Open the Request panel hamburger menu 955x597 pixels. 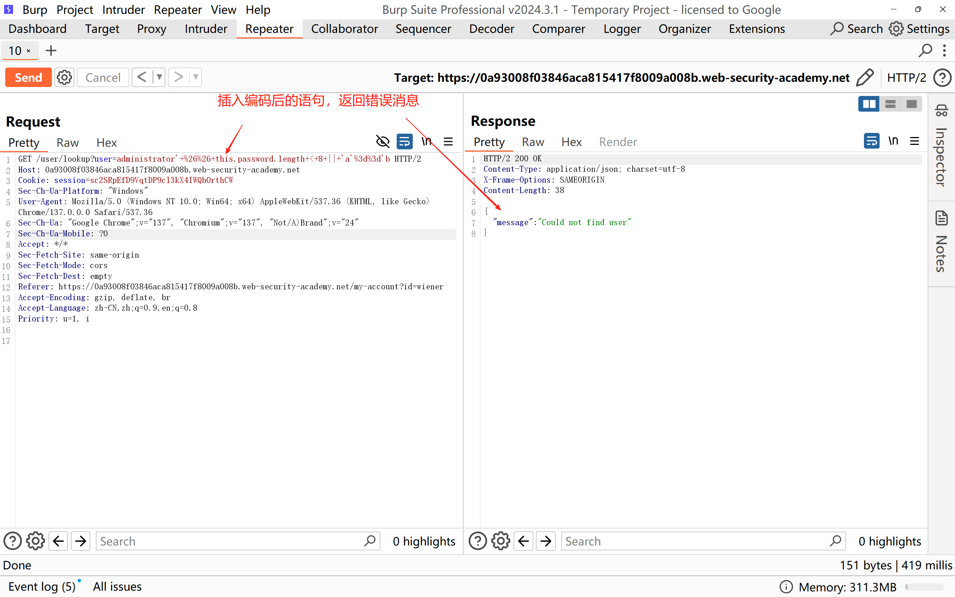[x=448, y=142]
